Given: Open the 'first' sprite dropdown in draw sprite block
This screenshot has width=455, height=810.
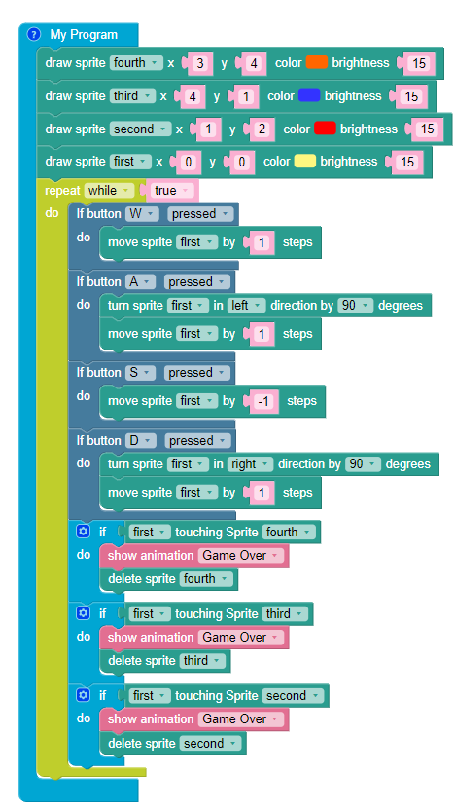Looking at the screenshot, I should [130, 162].
